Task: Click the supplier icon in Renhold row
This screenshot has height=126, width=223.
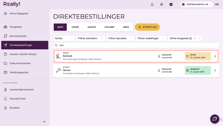Action: [159, 56]
